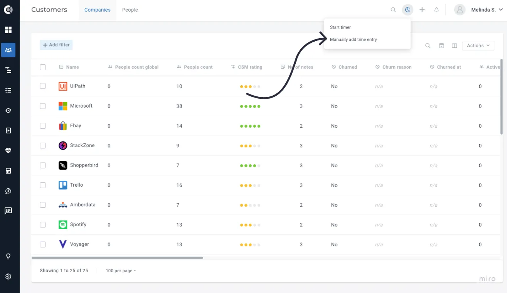Open settings gear in sidebar
This screenshot has height=293, width=507.
click(8, 276)
